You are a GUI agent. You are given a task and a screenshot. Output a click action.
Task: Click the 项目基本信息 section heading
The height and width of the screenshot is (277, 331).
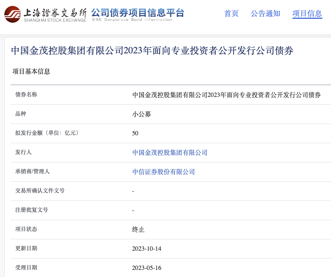pos(31,71)
